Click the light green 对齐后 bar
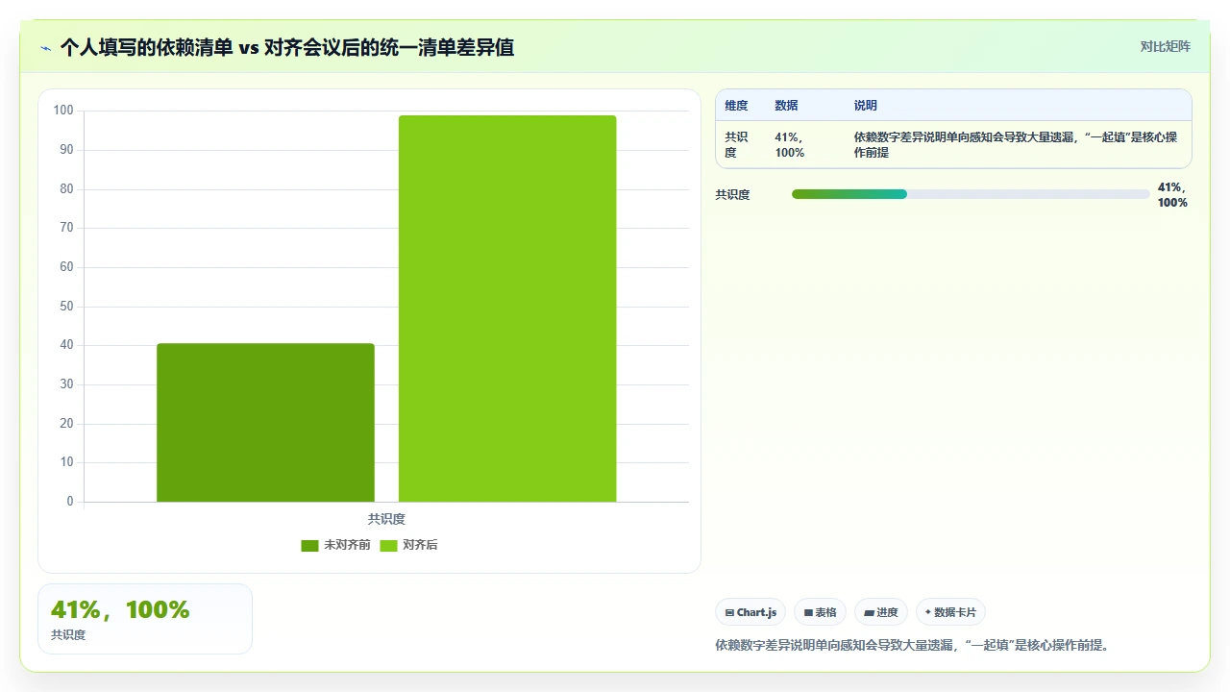 click(507, 309)
